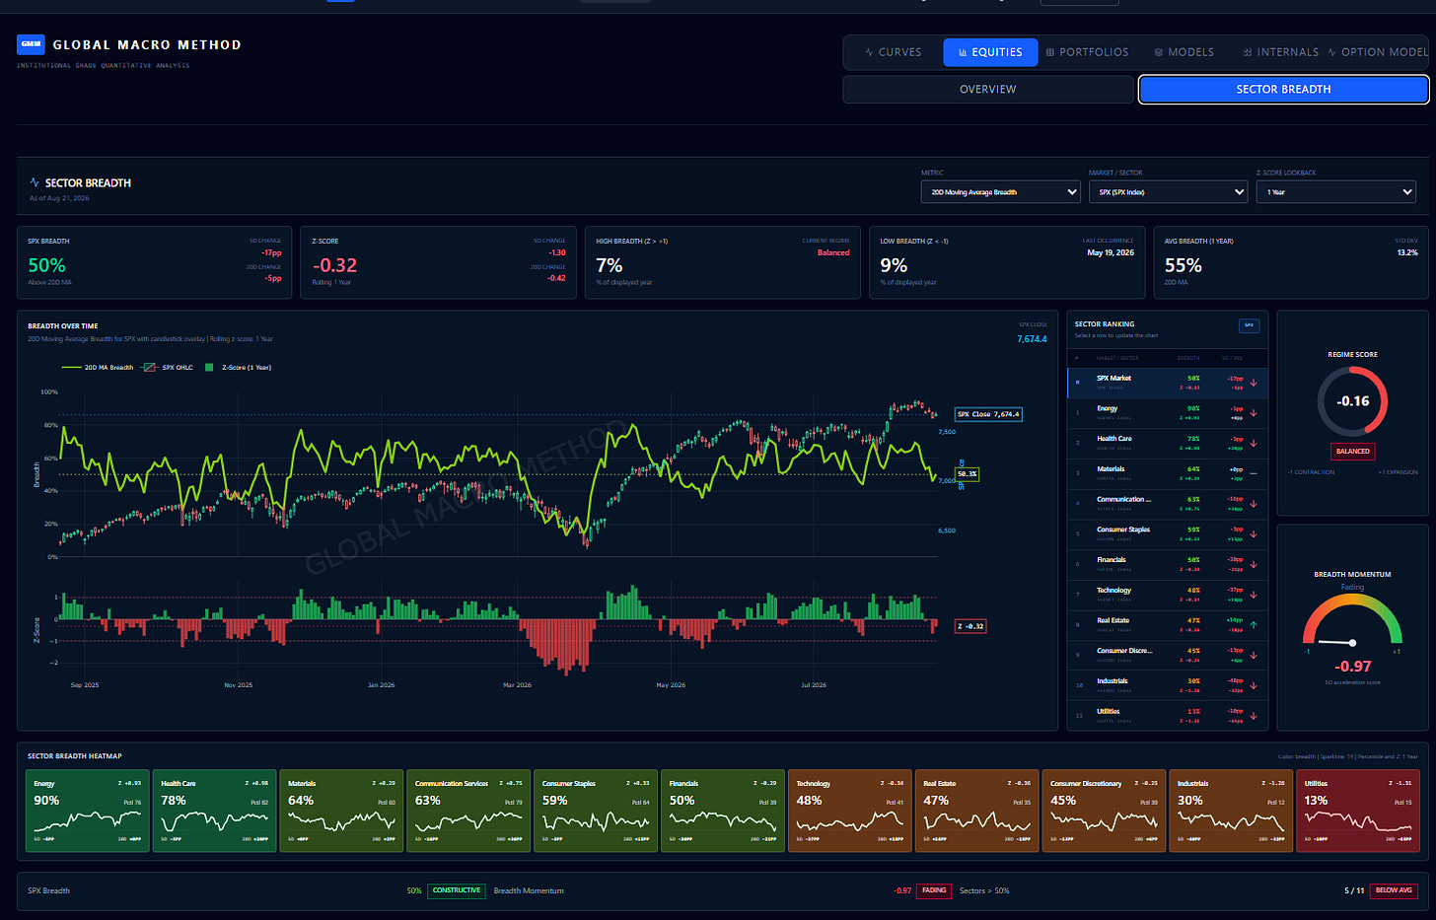1436x920 pixels.
Task: Toggle the 20D MA Breadth legend series
Action: (97, 367)
